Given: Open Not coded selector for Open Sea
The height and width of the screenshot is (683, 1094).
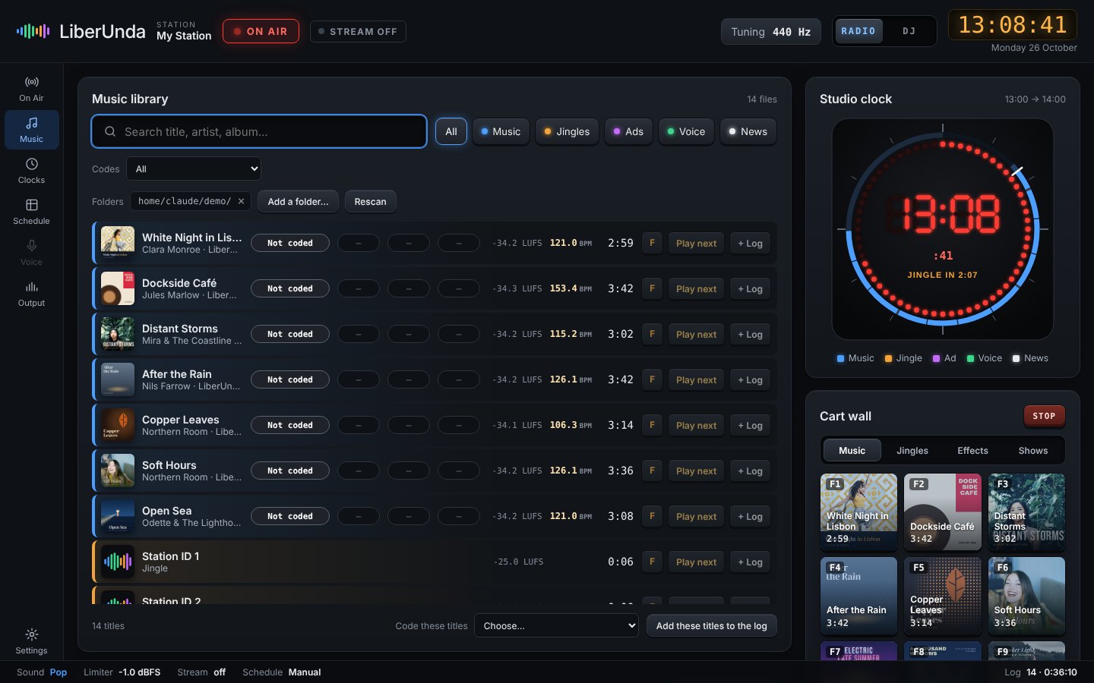Looking at the screenshot, I should point(290,516).
